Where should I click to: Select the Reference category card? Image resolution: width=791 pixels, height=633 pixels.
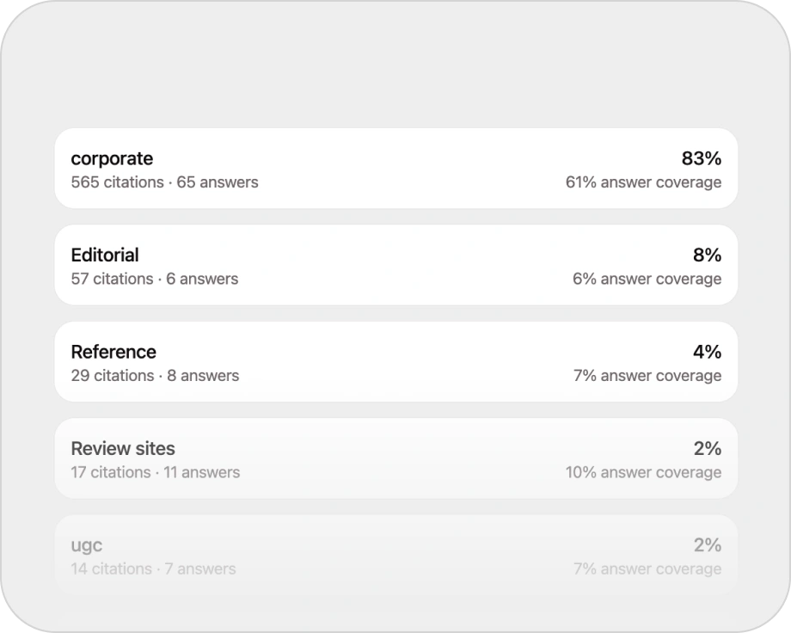click(395, 361)
